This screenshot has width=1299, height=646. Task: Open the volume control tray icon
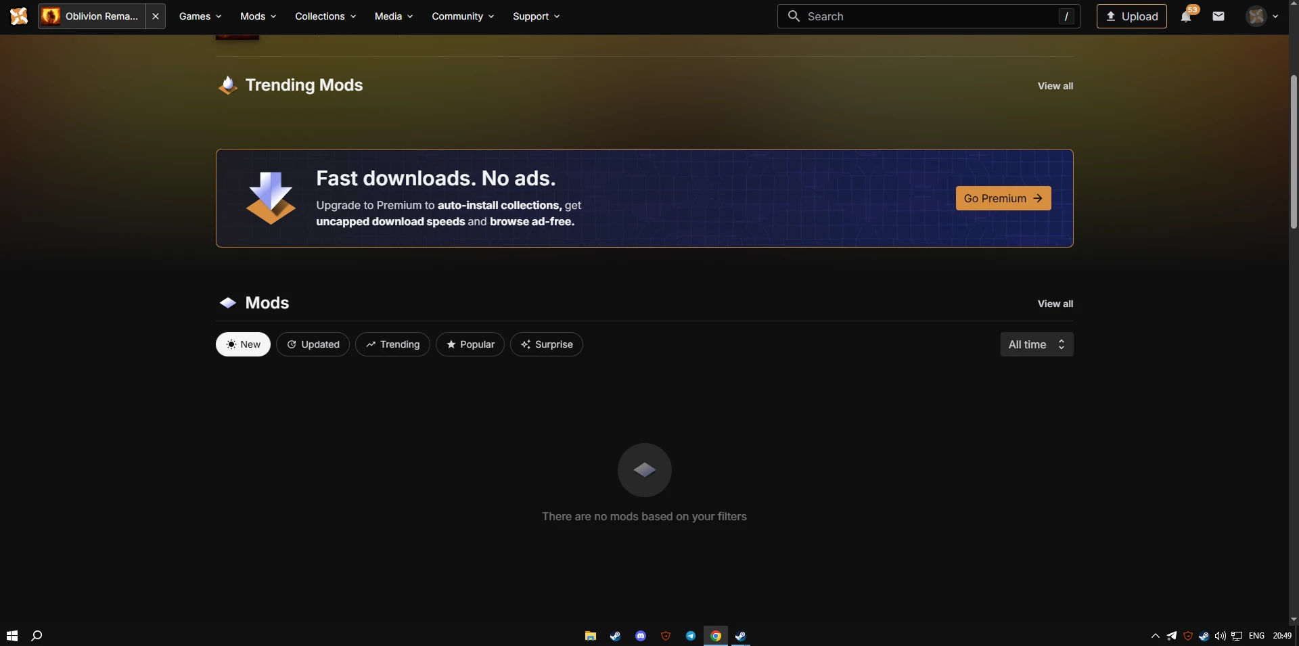click(1221, 636)
